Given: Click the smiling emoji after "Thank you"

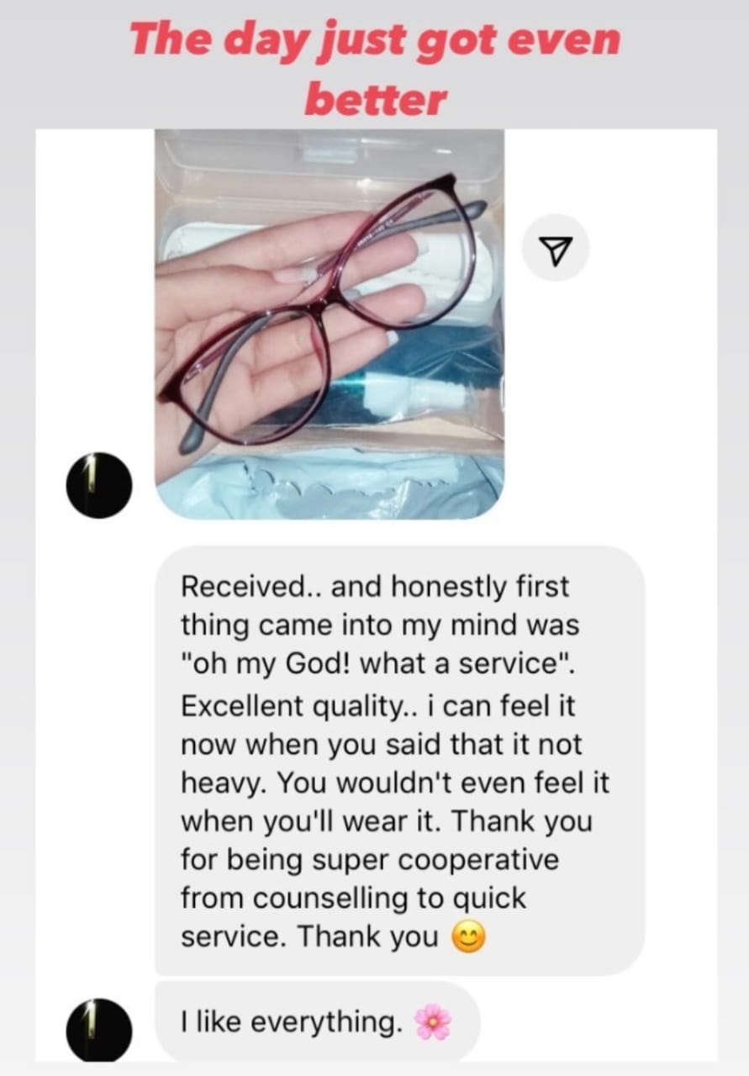Looking at the screenshot, I should coord(469,936).
